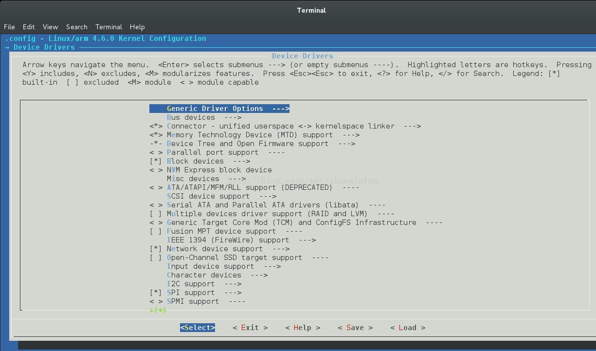The height and width of the screenshot is (351, 596).
Task: Toggle Multiple devices driver support checkbox
Action: pyautogui.click(x=156, y=214)
